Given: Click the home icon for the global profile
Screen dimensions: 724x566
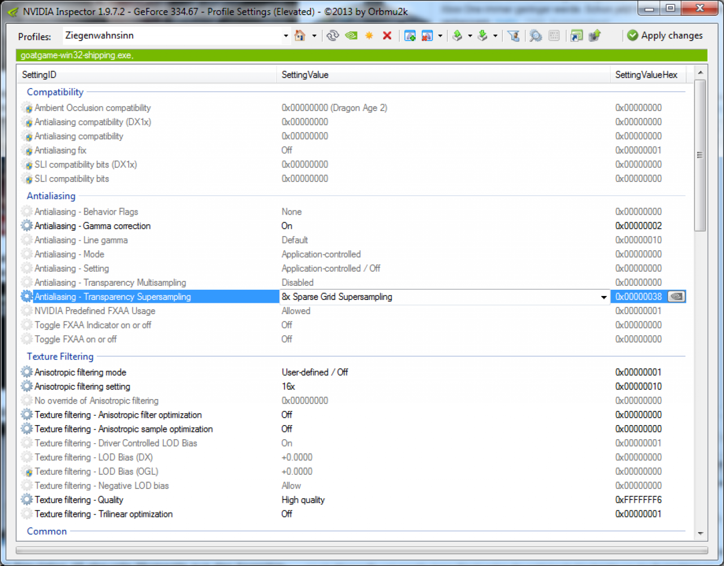Looking at the screenshot, I should tap(300, 36).
